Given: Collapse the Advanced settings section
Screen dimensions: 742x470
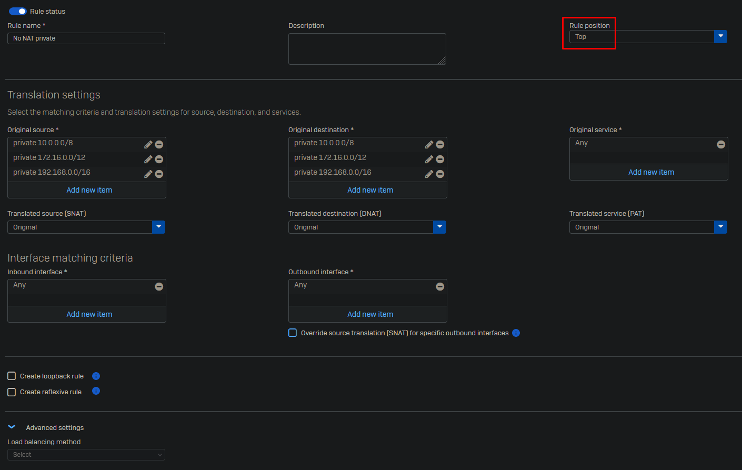Looking at the screenshot, I should pos(12,427).
